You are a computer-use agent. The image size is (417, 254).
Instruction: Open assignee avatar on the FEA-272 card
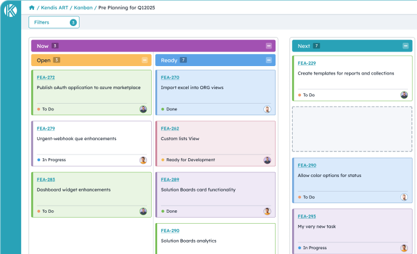click(143, 109)
